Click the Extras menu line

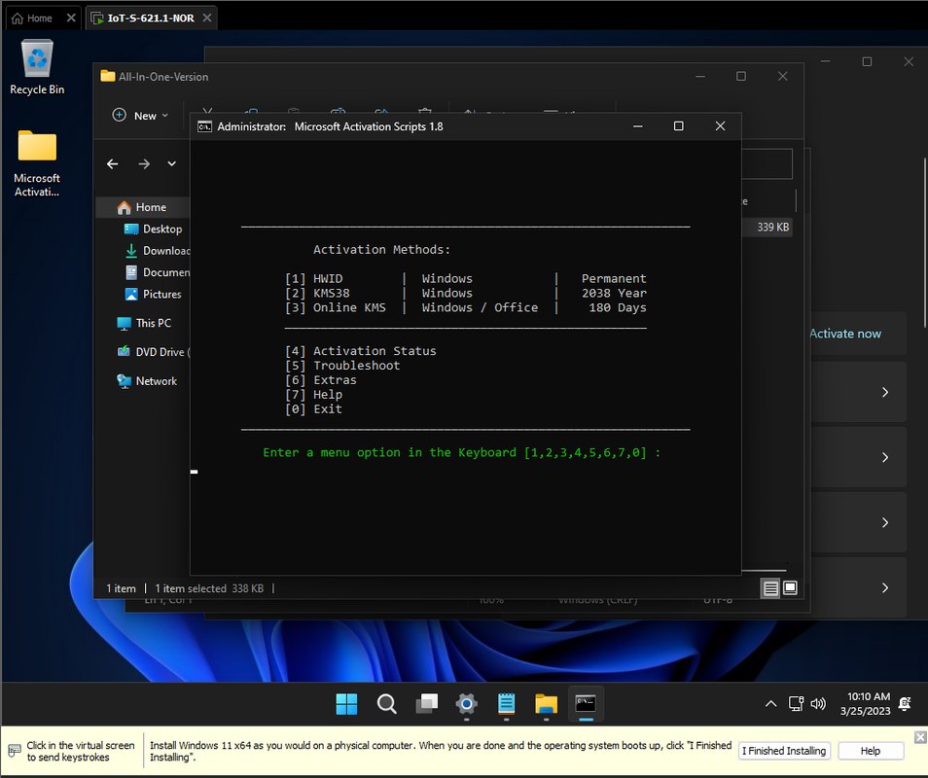321,380
